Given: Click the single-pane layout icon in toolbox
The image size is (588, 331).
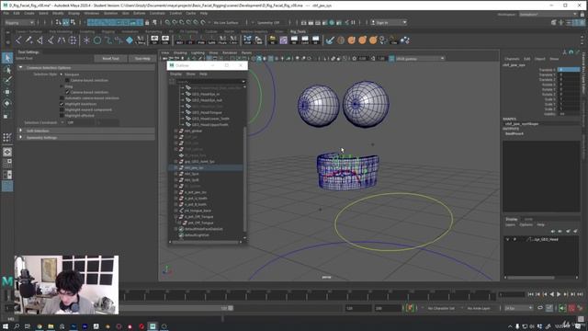Looking at the screenshot, I should [x=7, y=152].
